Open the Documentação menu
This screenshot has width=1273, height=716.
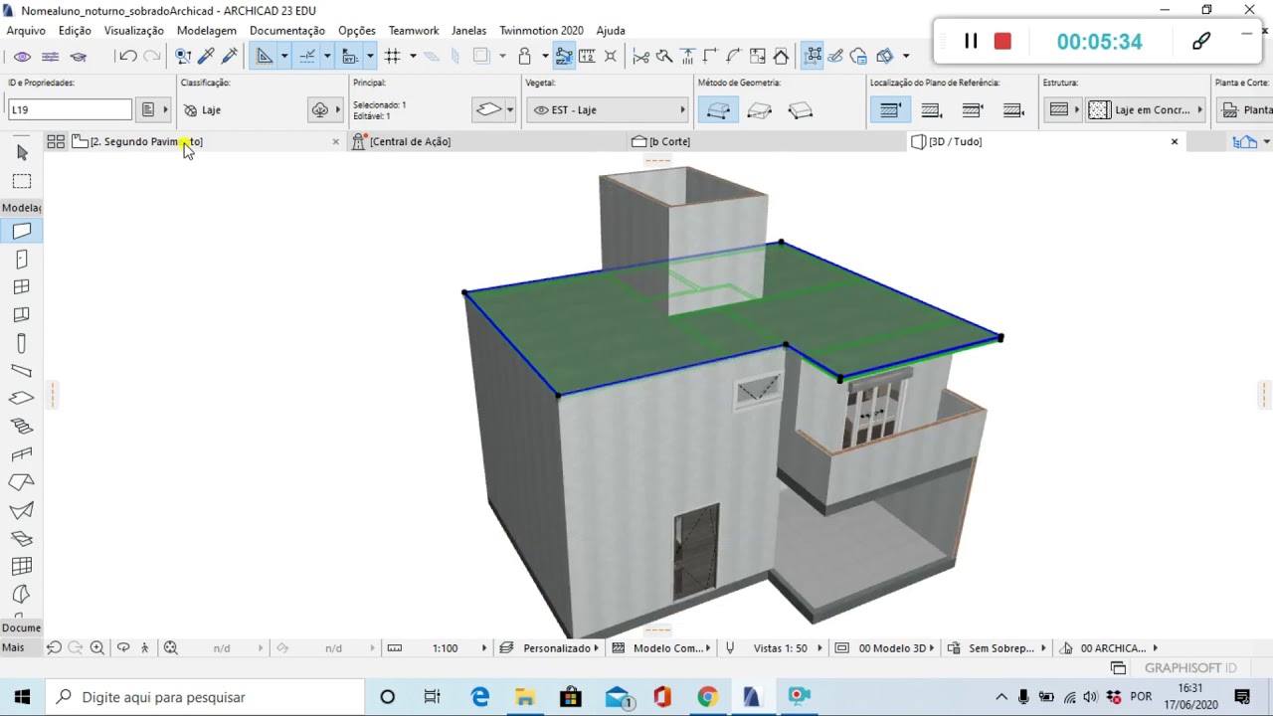point(287,31)
